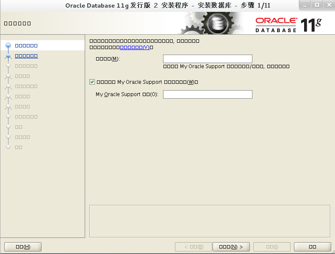Select the highlighted first step in the sidebar
The height and width of the screenshot is (254, 335).
coord(26,45)
